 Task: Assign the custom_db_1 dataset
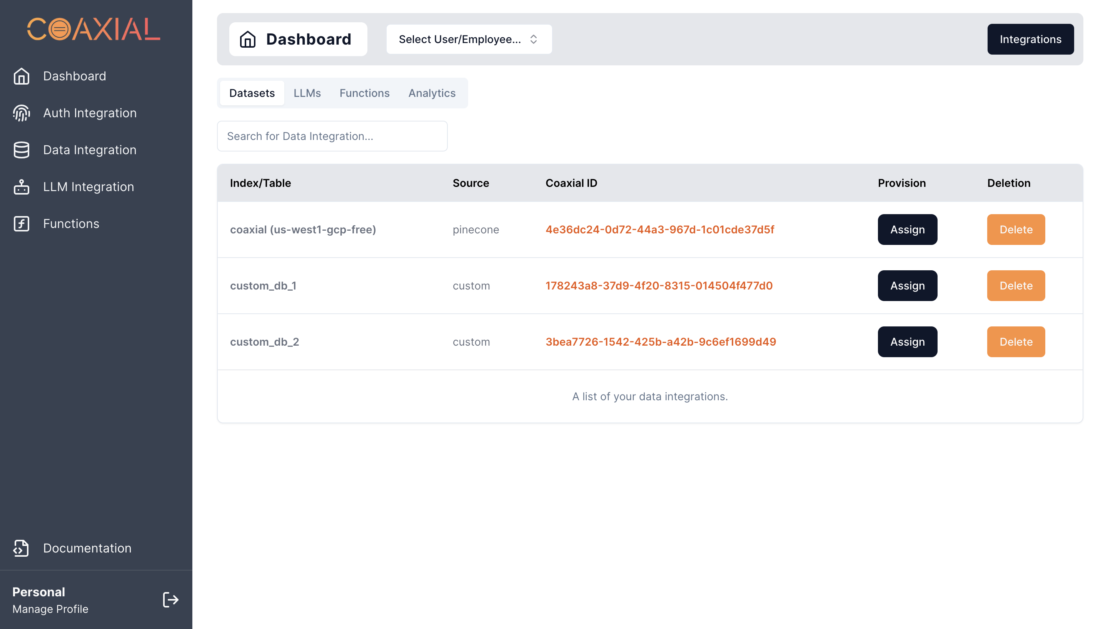point(907,286)
